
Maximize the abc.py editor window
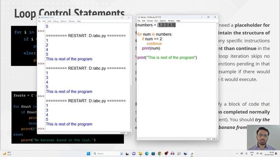[x=208, y=17]
